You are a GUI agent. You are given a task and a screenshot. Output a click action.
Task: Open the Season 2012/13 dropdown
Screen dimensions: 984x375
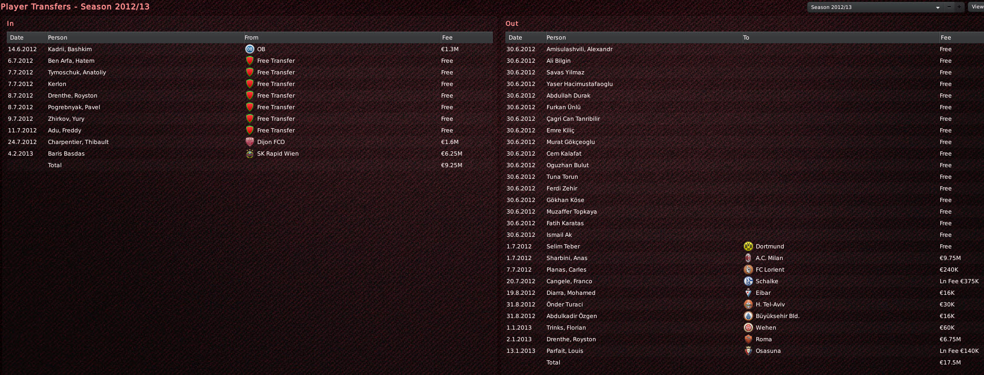(875, 7)
